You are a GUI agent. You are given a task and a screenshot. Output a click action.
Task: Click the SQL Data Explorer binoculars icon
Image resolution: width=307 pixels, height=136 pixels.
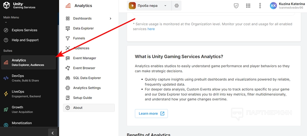pyautogui.click(x=68, y=78)
